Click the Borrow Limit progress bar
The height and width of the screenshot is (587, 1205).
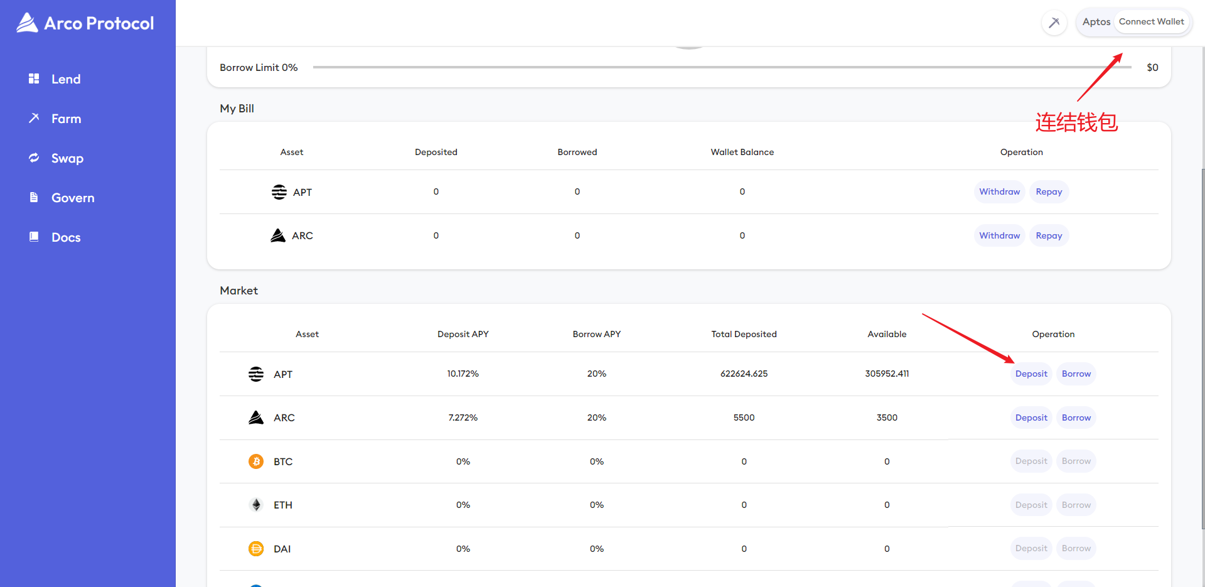click(722, 67)
